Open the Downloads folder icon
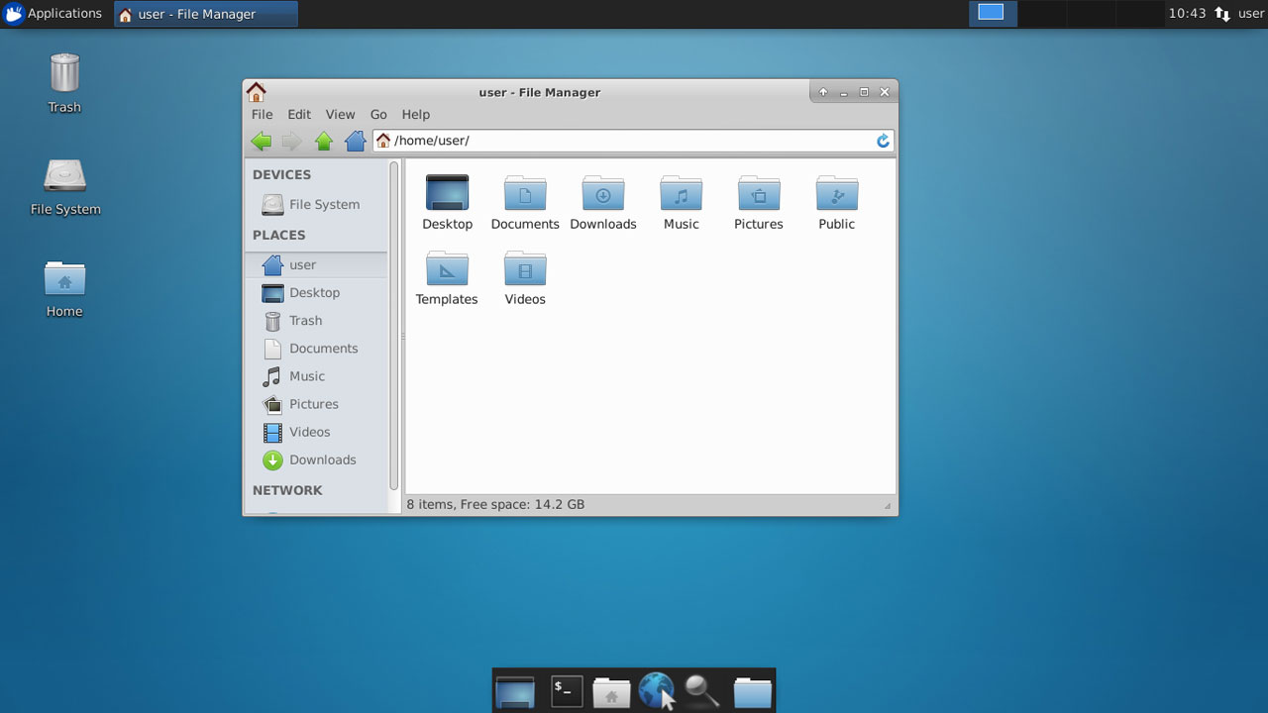The height and width of the screenshot is (713, 1268). (x=602, y=194)
